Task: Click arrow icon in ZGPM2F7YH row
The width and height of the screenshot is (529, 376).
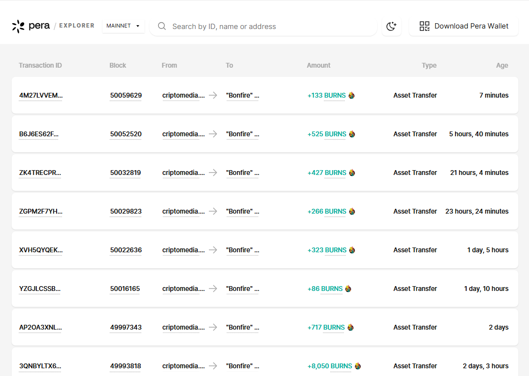Action: [x=213, y=211]
